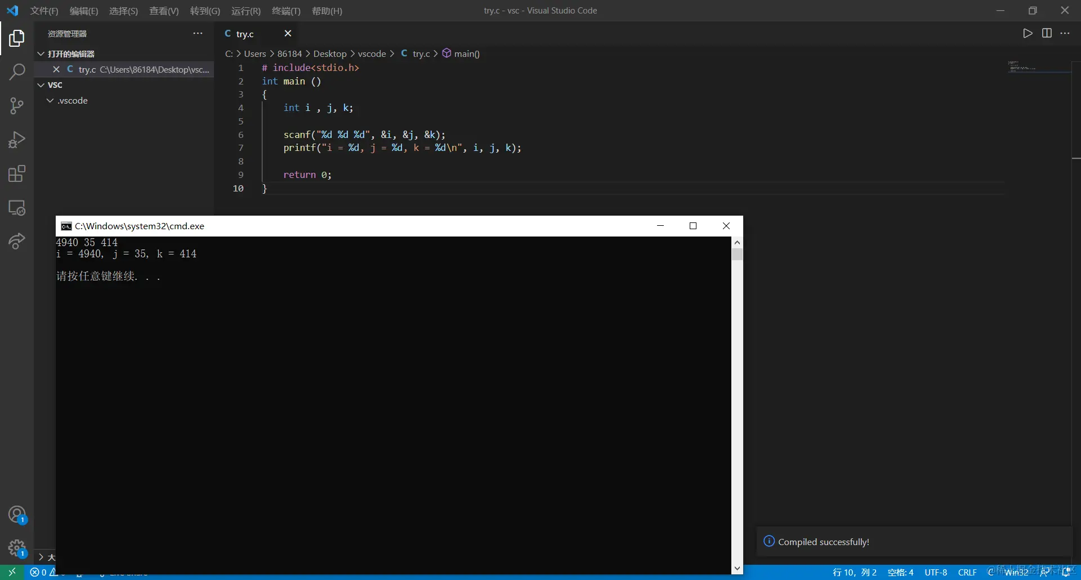Minimize the cmd.exe window
Screen dimensions: 1081x580
pos(660,226)
